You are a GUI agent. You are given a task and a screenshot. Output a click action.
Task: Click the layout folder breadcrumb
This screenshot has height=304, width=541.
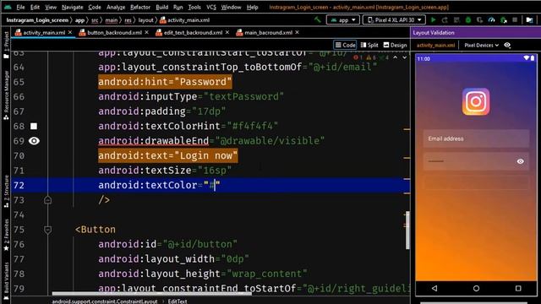pyautogui.click(x=145, y=20)
